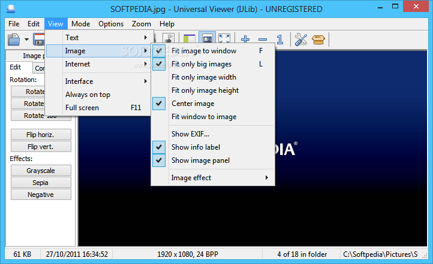This screenshot has width=433, height=264.
Task: Click the C:\Softpedia\Pictures path status text
Action: click(380, 254)
